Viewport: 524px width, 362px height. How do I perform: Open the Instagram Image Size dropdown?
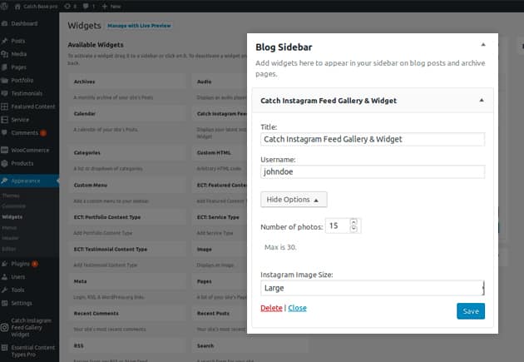pyautogui.click(x=373, y=288)
